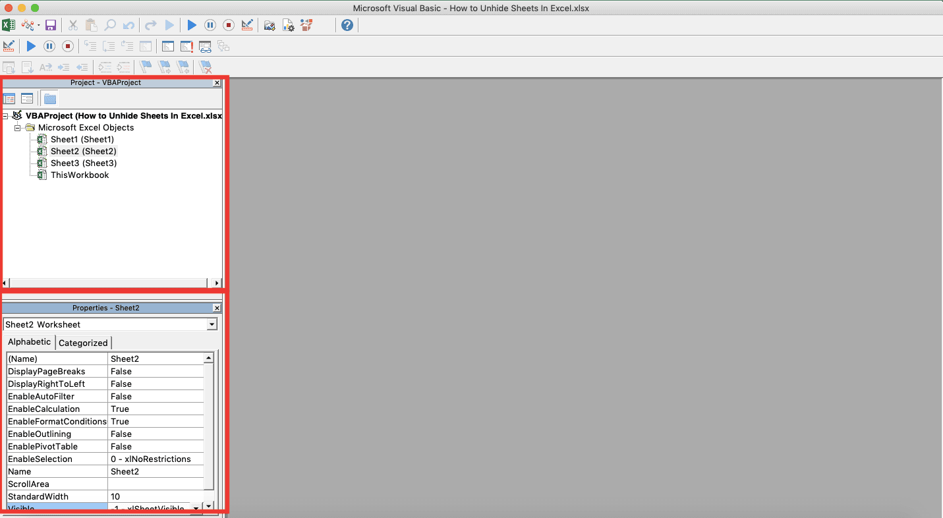Open Quick Watch eyeglasses icon
Viewport: 943px width, 518px height.
pos(205,46)
